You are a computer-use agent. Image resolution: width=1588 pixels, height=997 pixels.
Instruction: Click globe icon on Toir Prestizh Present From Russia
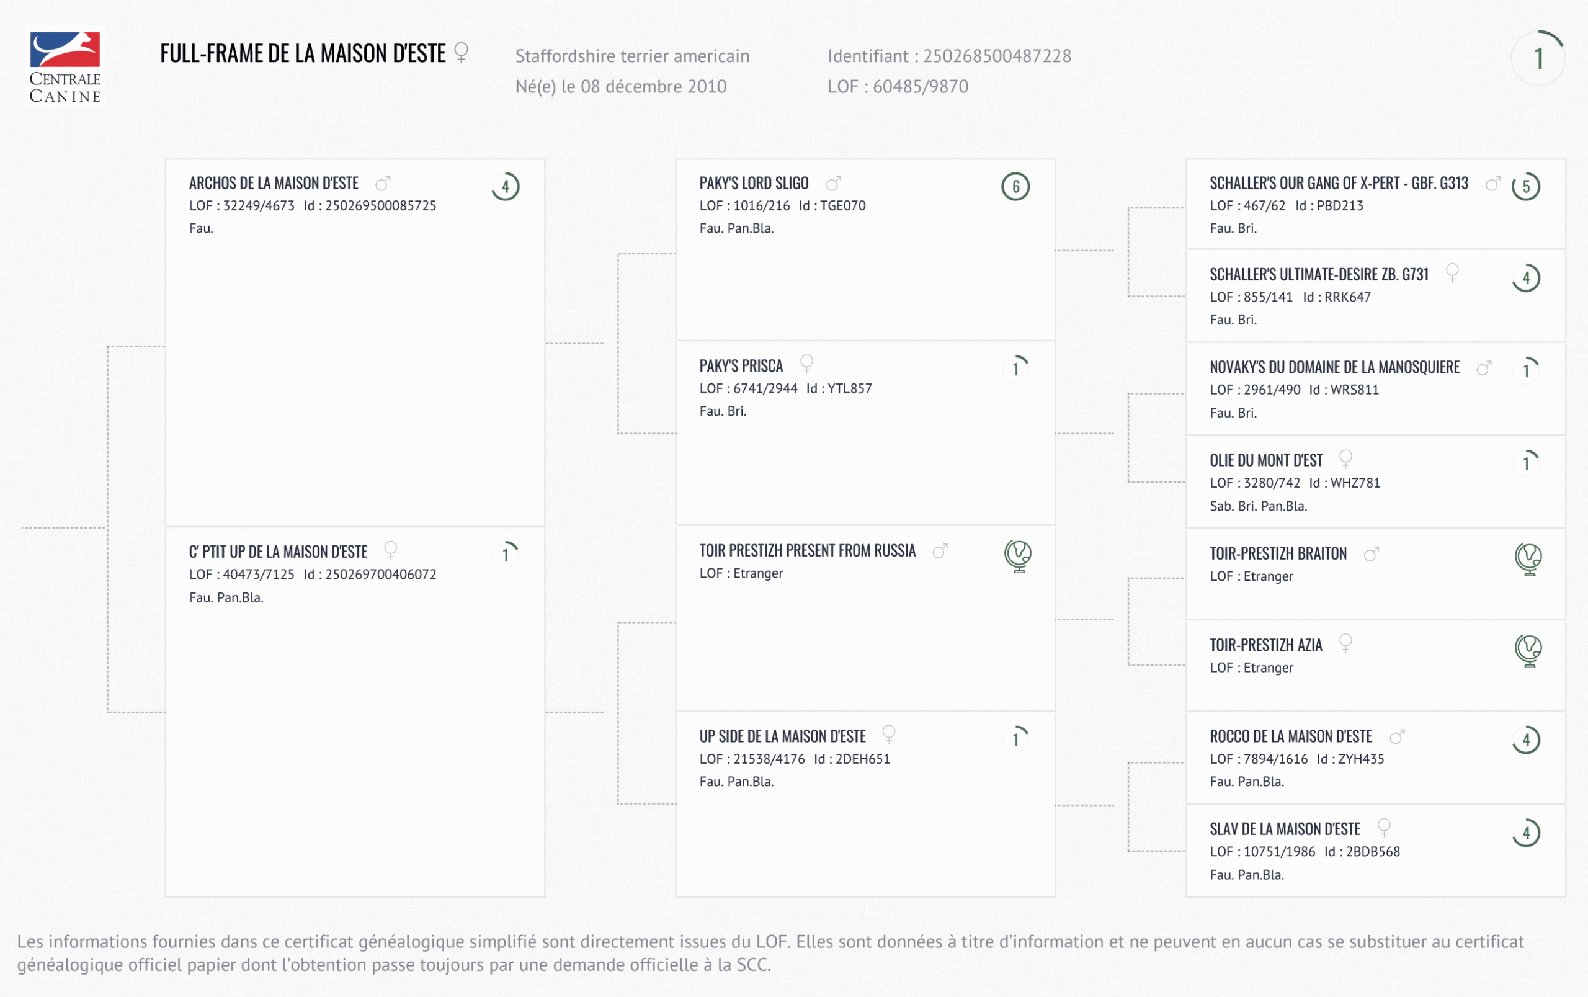1017,555
